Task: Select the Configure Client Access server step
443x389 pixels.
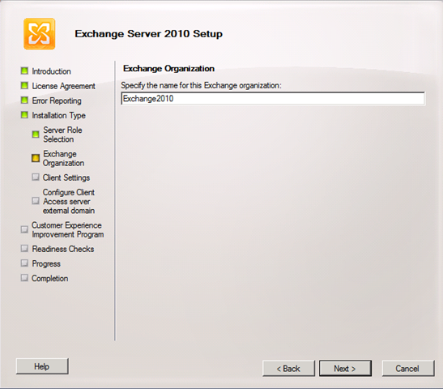Action: [69, 201]
